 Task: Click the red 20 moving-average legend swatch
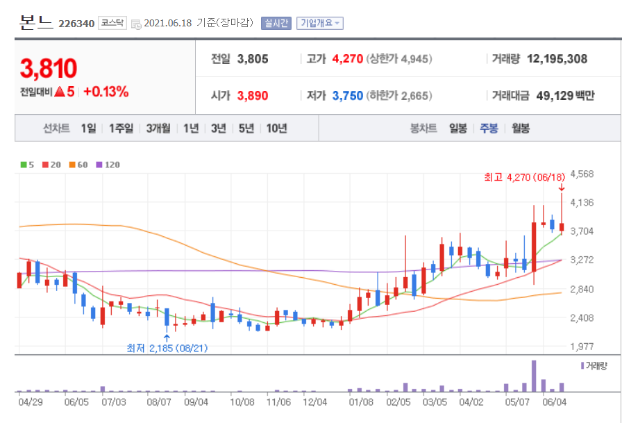[x=45, y=165]
